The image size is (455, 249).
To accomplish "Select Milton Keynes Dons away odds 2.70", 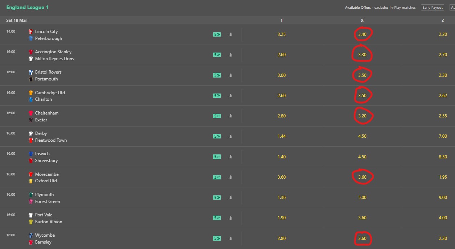I will click(442, 55).
